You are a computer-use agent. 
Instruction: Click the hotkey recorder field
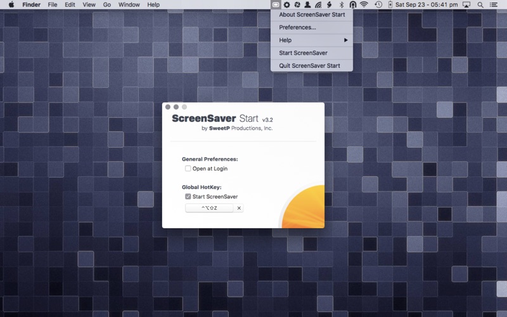(x=209, y=208)
